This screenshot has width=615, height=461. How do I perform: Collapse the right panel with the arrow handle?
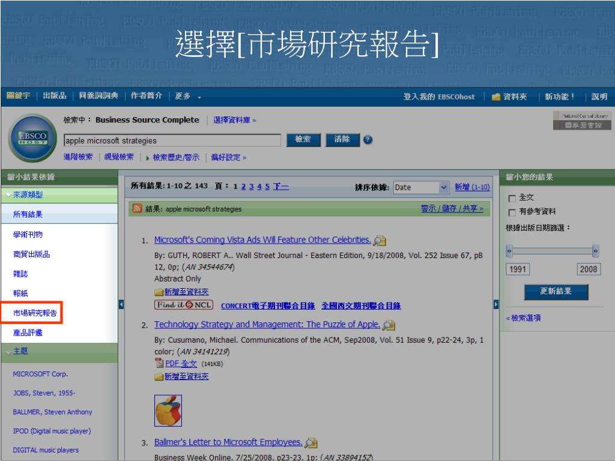[x=496, y=304]
